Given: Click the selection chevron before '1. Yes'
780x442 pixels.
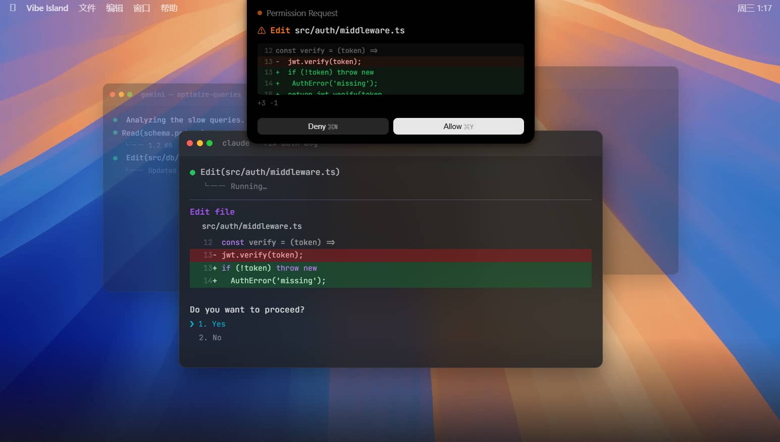Looking at the screenshot, I should click(x=192, y=324).
